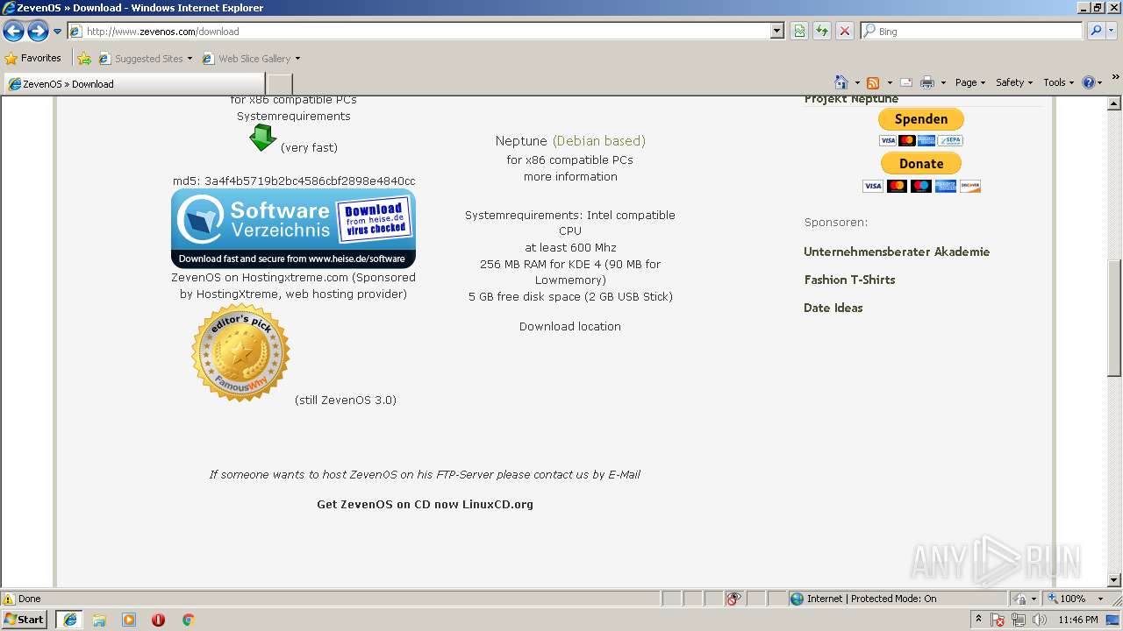Click the 11:46 PM system clock
Screen dimensions: 1123x631
click(x=1078, y=620)
